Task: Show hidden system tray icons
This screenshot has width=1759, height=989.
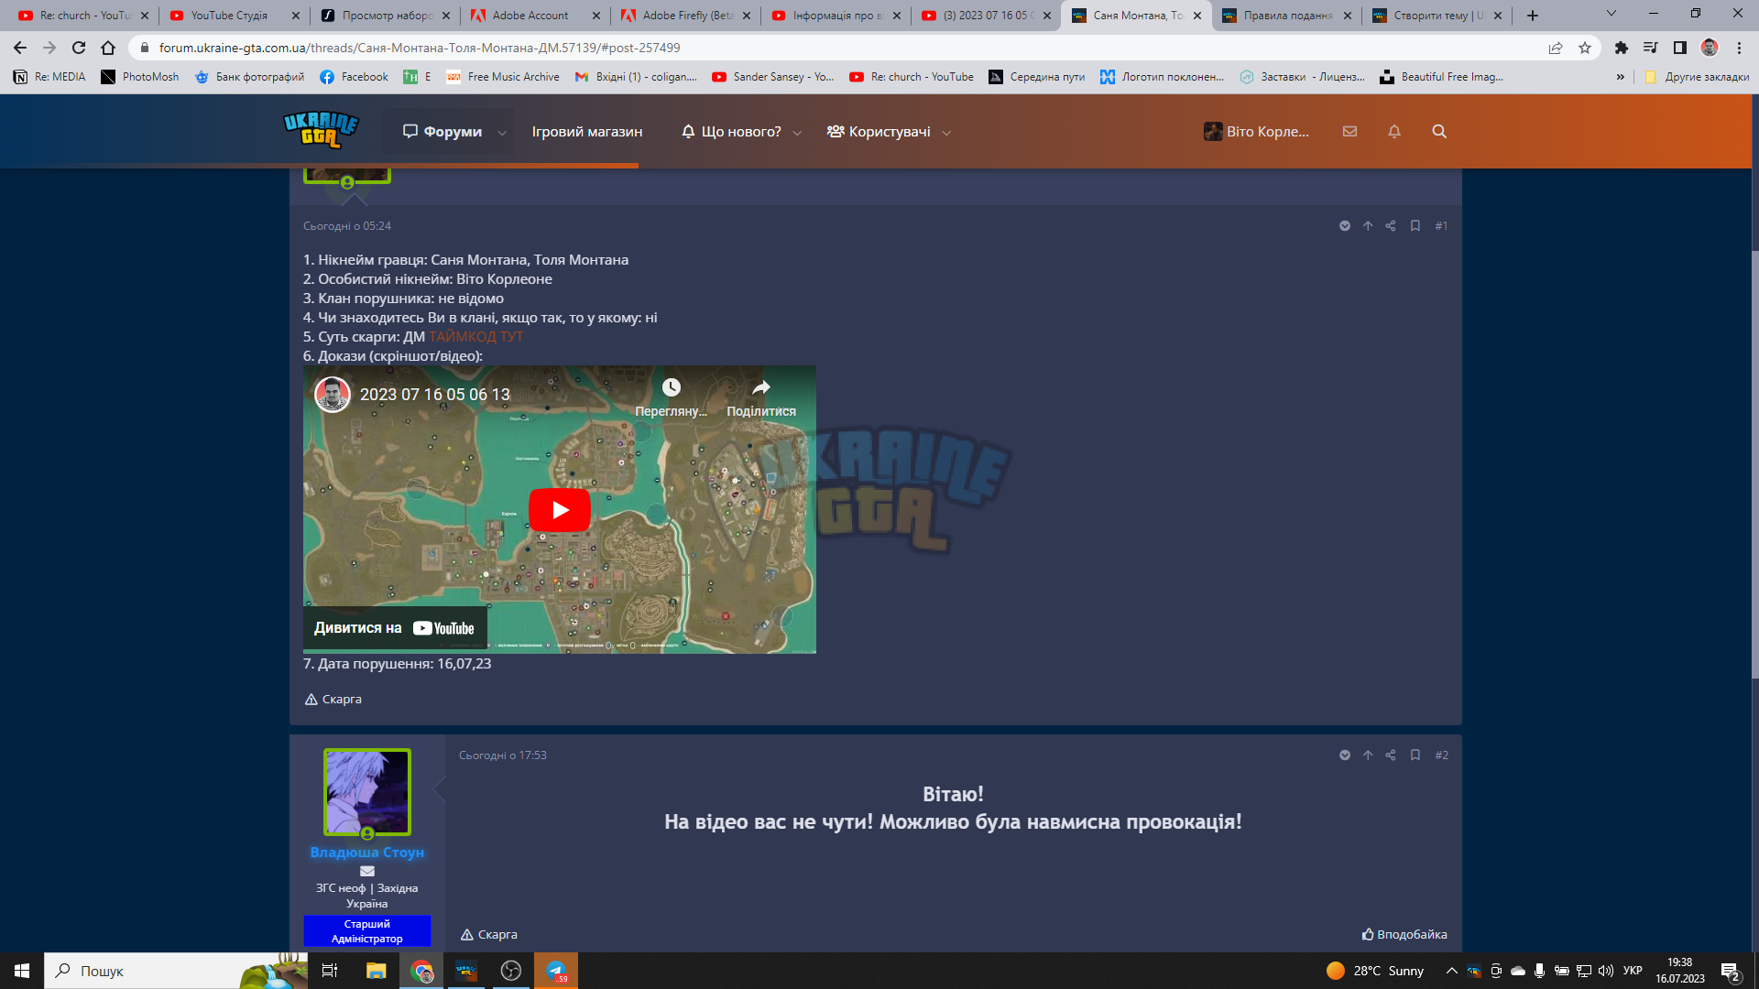Action: tap(1452, 971)
